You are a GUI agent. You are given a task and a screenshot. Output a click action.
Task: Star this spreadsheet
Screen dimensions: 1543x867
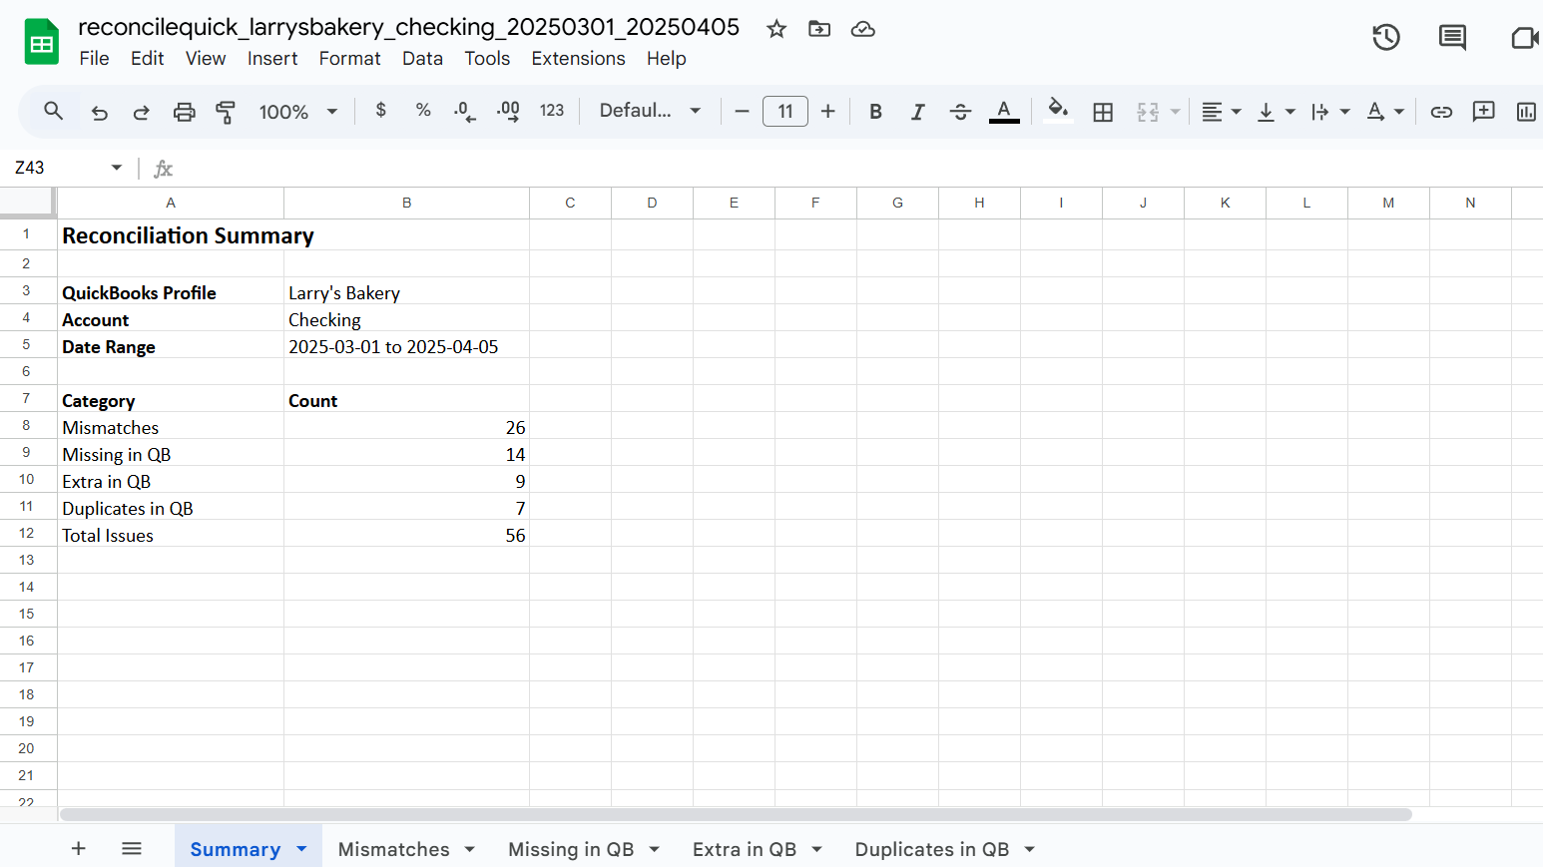point(776,29)
